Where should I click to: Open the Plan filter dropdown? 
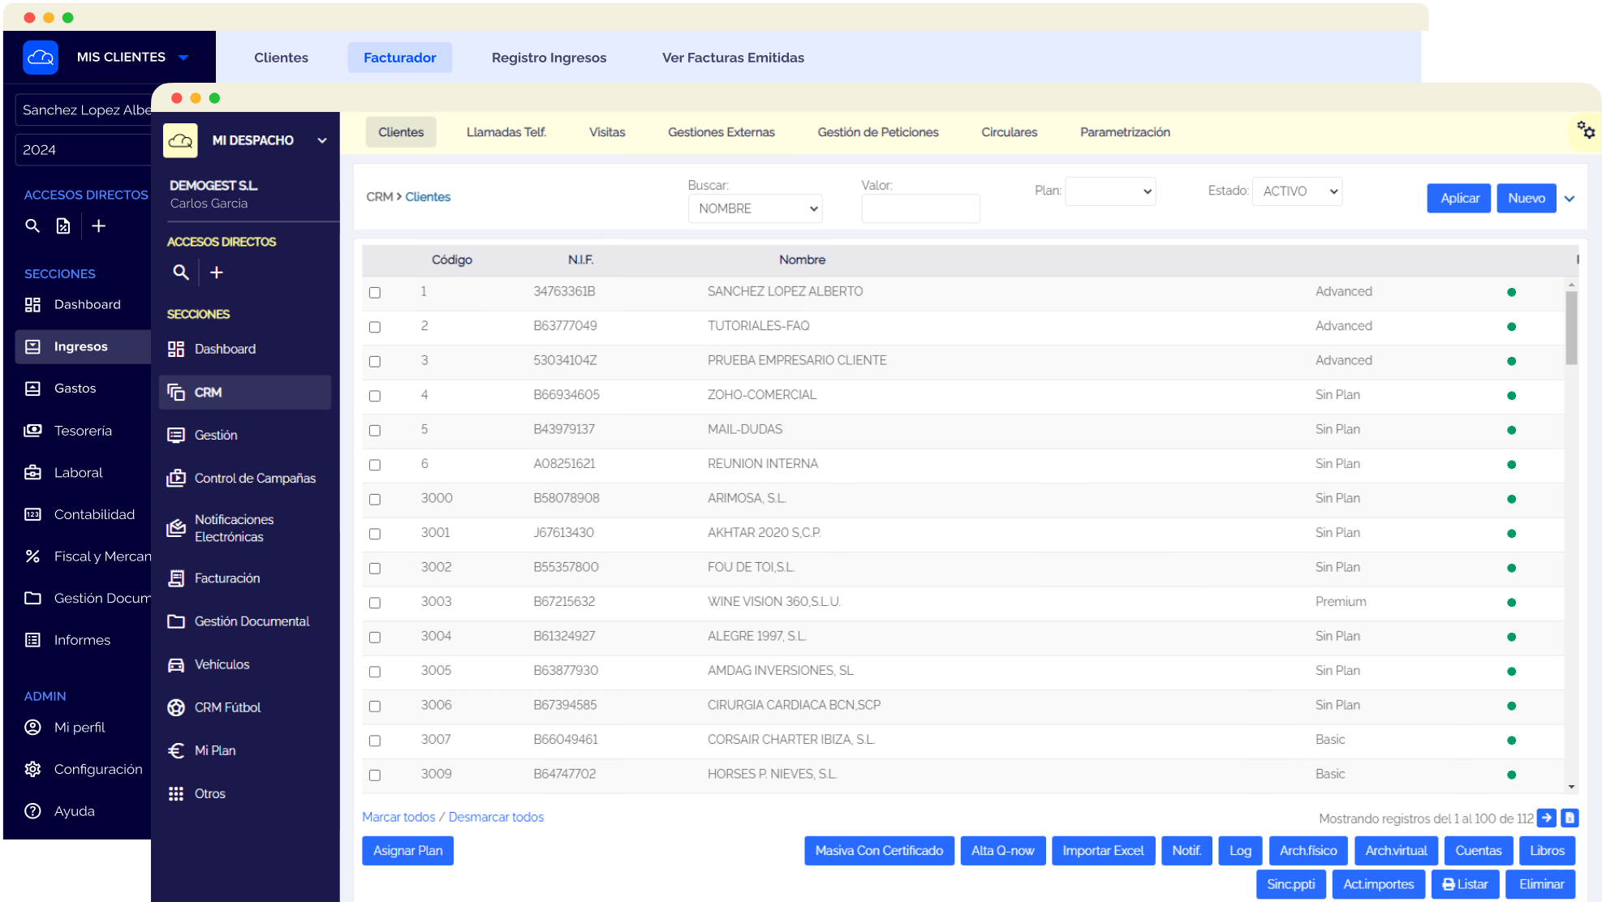click(x=1110, y=191)
